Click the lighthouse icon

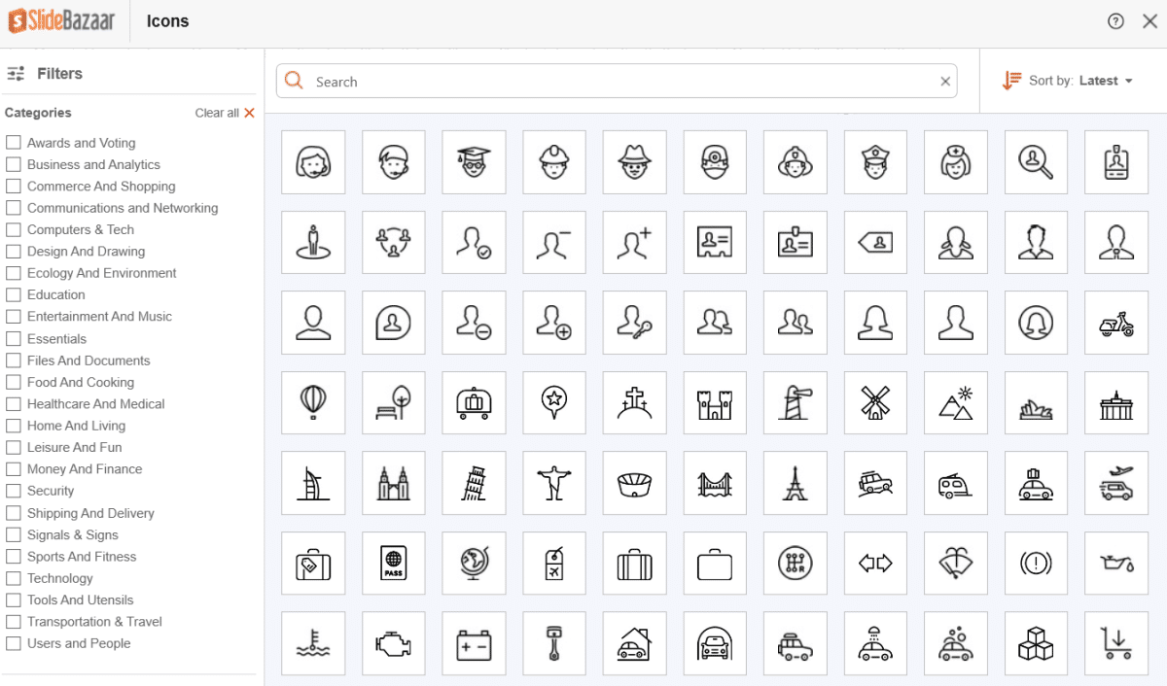pyautogui.click(x=795, y=402)
